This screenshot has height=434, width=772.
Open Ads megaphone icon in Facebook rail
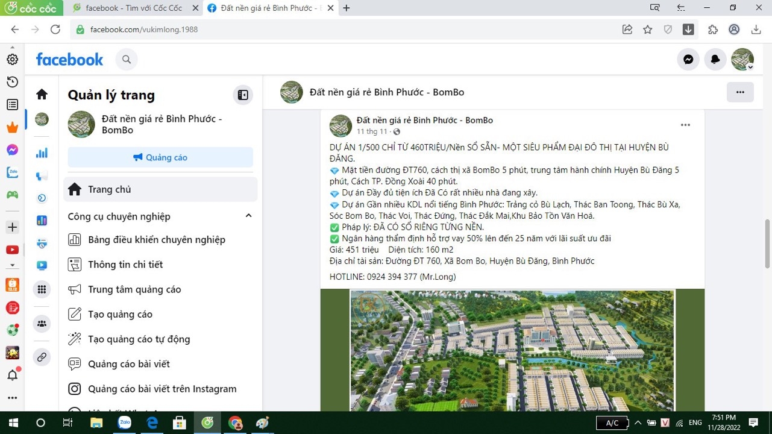(x=42, y=176)
